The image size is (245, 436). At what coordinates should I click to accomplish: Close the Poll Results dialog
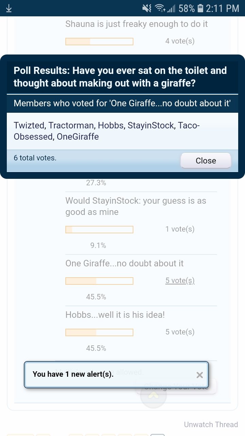coord(206,160)
